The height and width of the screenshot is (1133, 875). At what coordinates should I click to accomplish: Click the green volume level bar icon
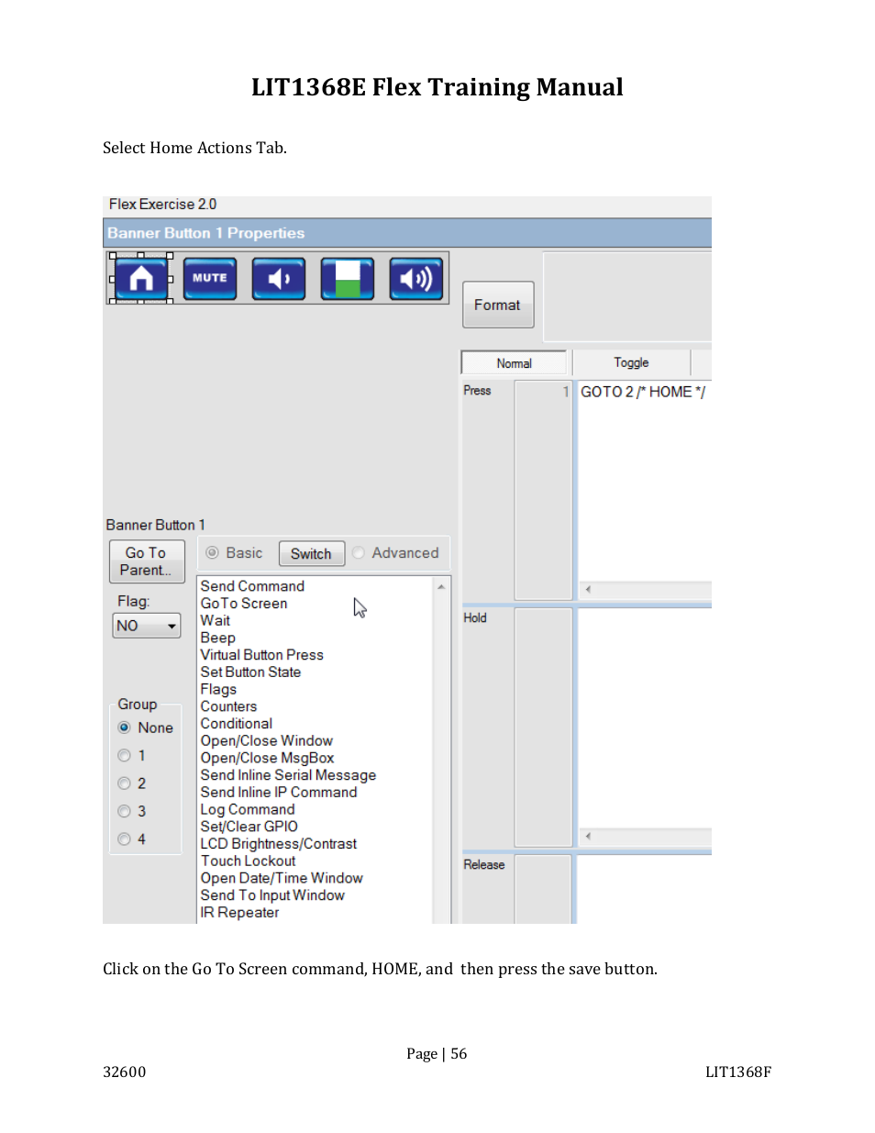click(x=348, y=278)
